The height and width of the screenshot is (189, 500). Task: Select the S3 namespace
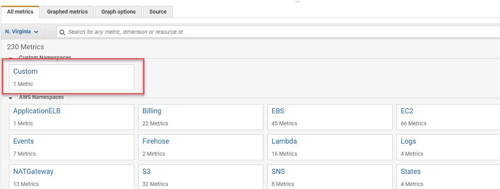tap(146, 172)
